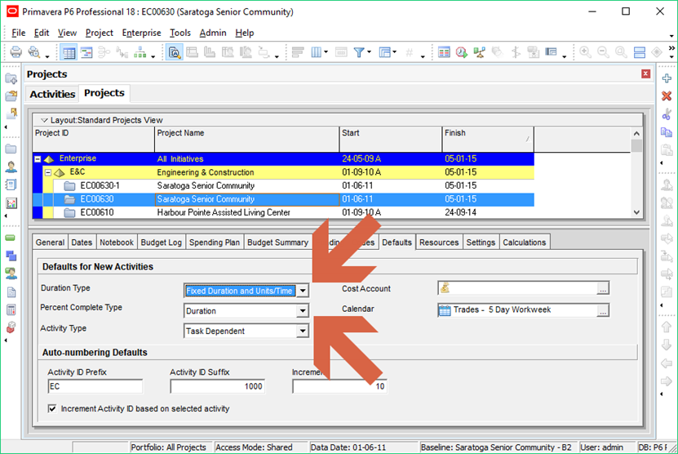Sort by the Finish column header

488,139
